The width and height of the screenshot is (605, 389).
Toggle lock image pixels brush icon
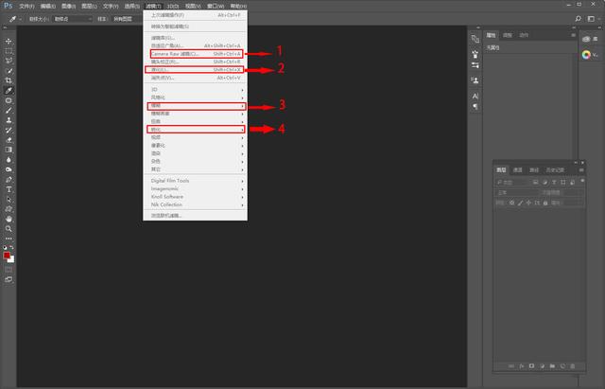[x=521, y=203]
